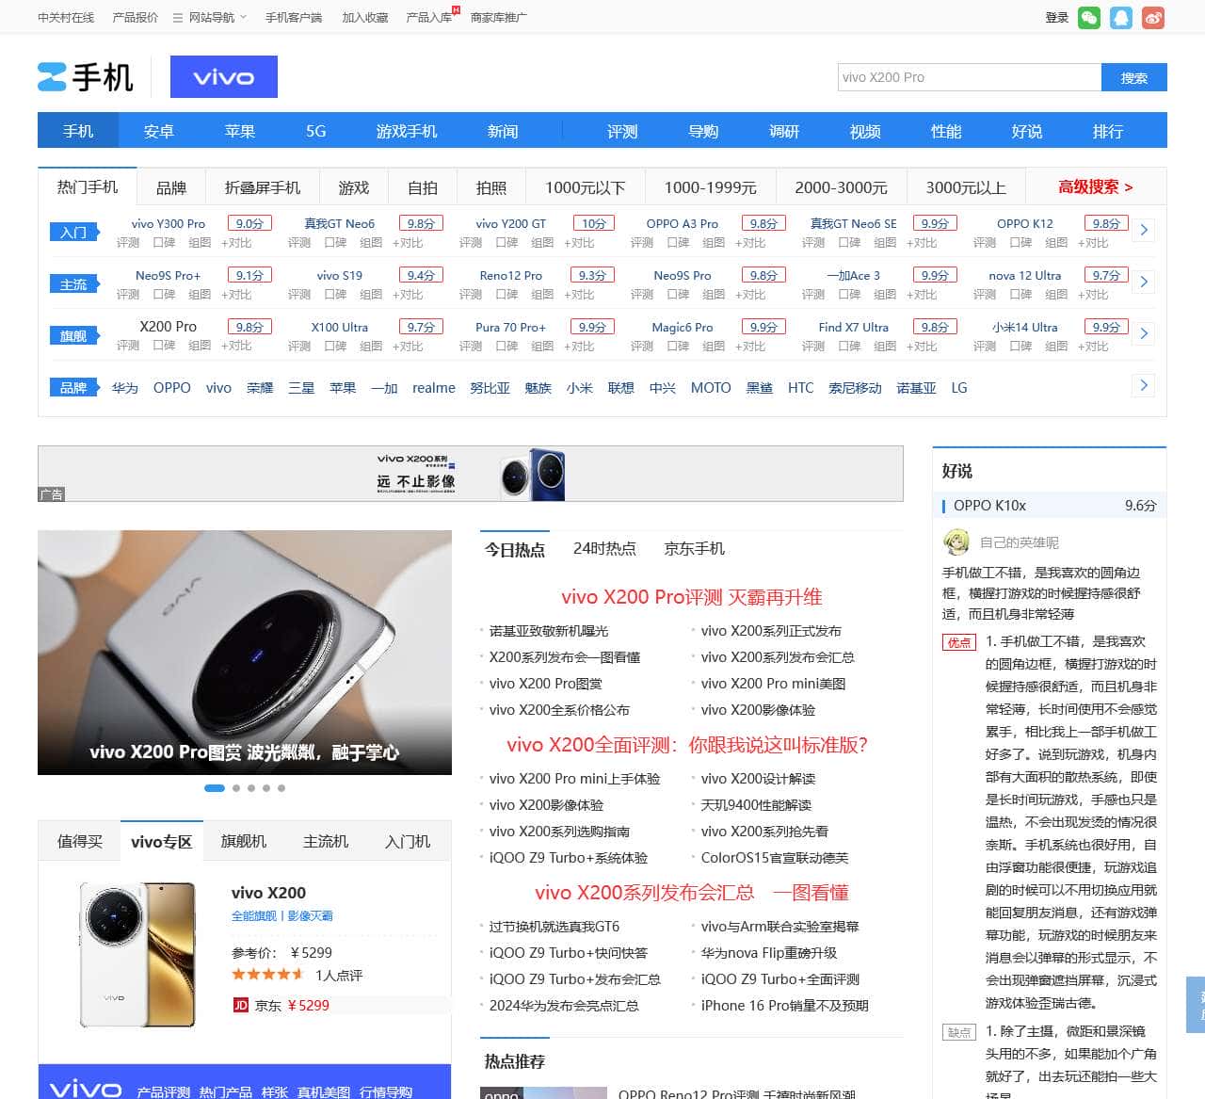Open the QQ login icon
Image resolution: width=1205 pixels, height=1099 pixels.
coord(1120,18)
